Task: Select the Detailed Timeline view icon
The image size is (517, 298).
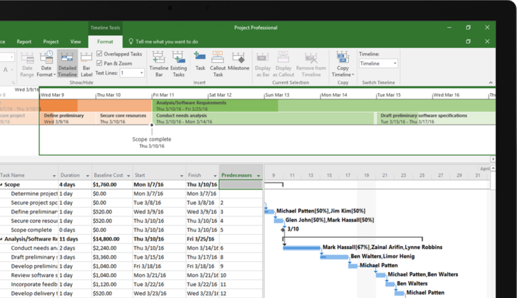Action: 67,64
